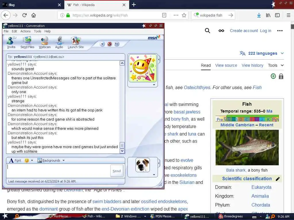Viewport: 294px width, 220px height.
Task: Click Scientific classification edit pencil icon
Action: tap(278, 179)
